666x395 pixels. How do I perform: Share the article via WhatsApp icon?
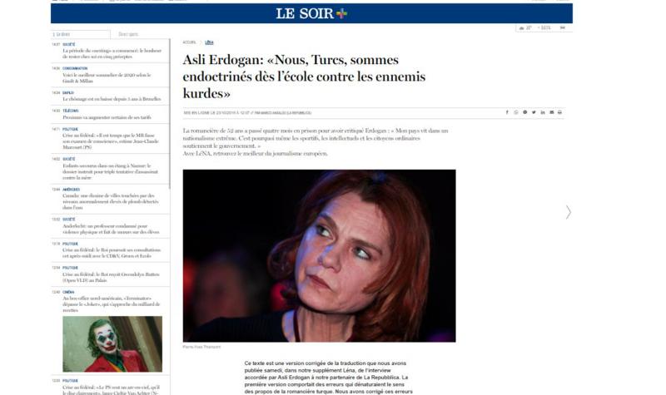click(x=516, y=112)
